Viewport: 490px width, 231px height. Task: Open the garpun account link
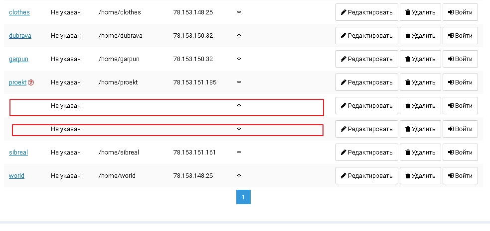tap(18, 59)
